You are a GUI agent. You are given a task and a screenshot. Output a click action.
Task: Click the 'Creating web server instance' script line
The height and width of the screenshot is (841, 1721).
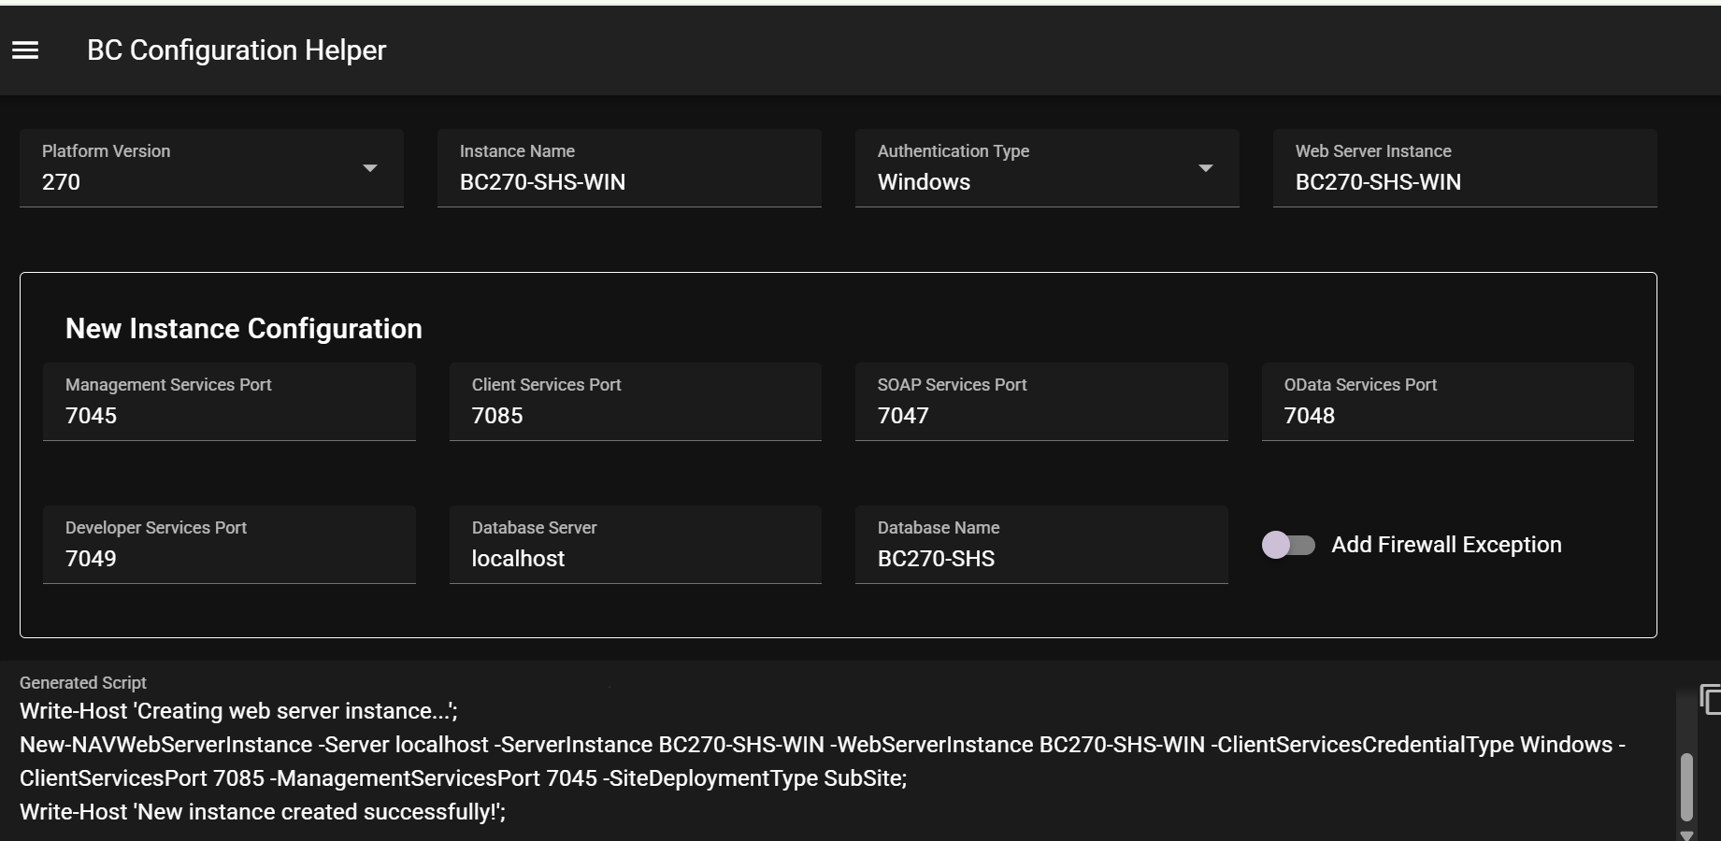tap(238, 711)
